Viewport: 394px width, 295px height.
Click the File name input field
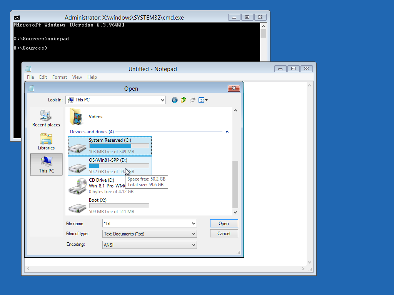point(147,224)
